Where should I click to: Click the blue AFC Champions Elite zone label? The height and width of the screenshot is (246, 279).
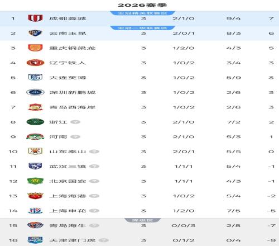142,13
